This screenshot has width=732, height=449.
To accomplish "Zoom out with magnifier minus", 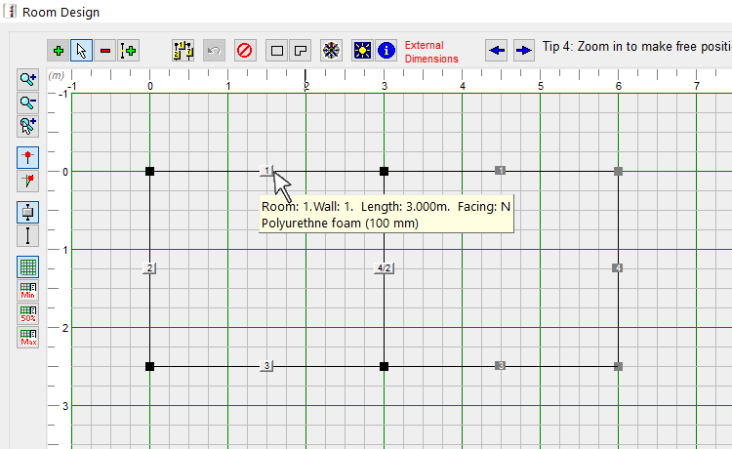I will (x=27, y=102).
